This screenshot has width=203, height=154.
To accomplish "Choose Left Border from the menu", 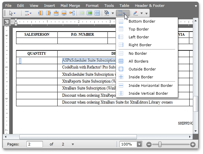I will coord(147,37).
